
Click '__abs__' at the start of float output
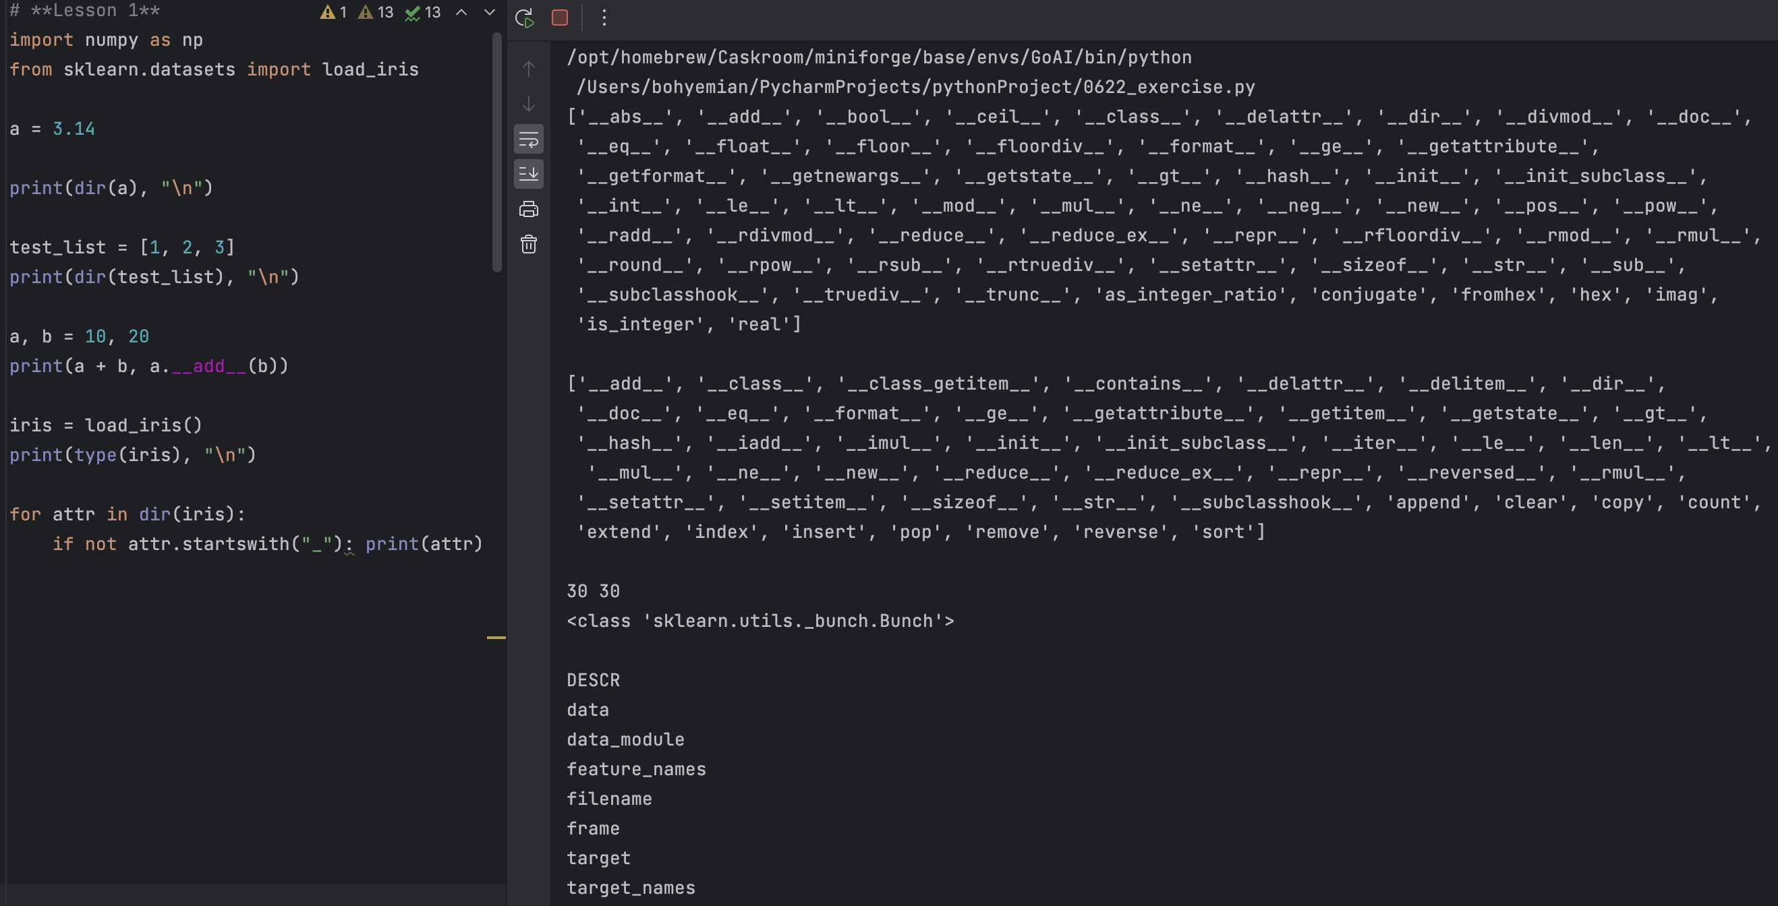(626, 117)
